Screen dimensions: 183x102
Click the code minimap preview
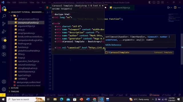click(174, 18)
